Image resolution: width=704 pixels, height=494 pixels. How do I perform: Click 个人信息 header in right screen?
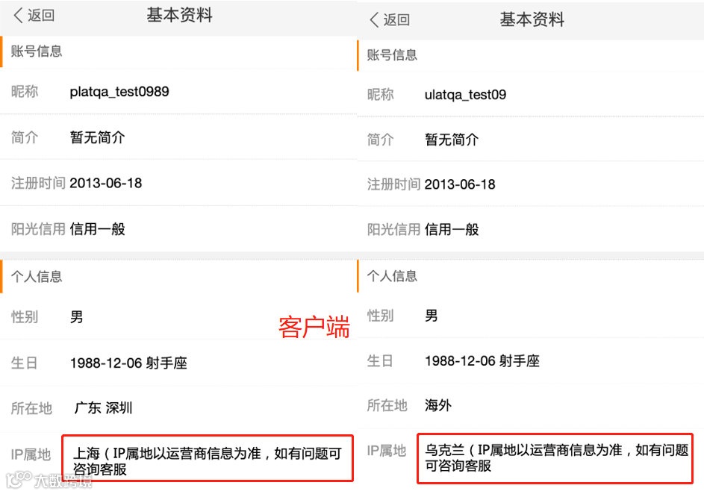[392, 276]
